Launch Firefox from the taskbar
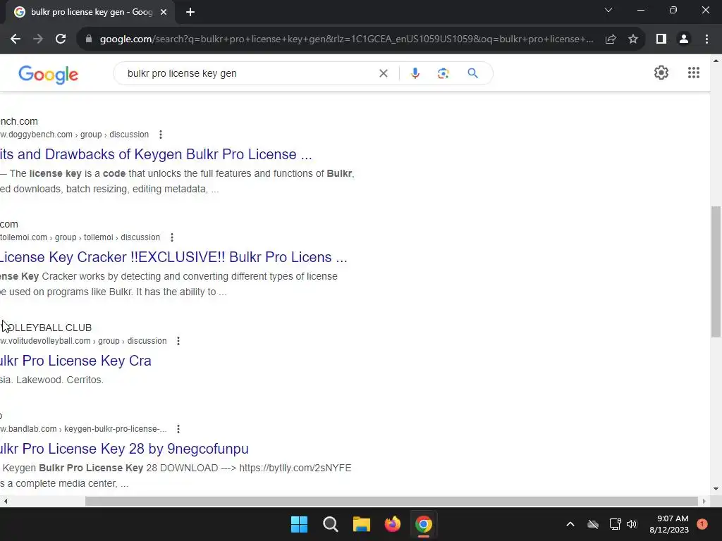 pos(392,524)
